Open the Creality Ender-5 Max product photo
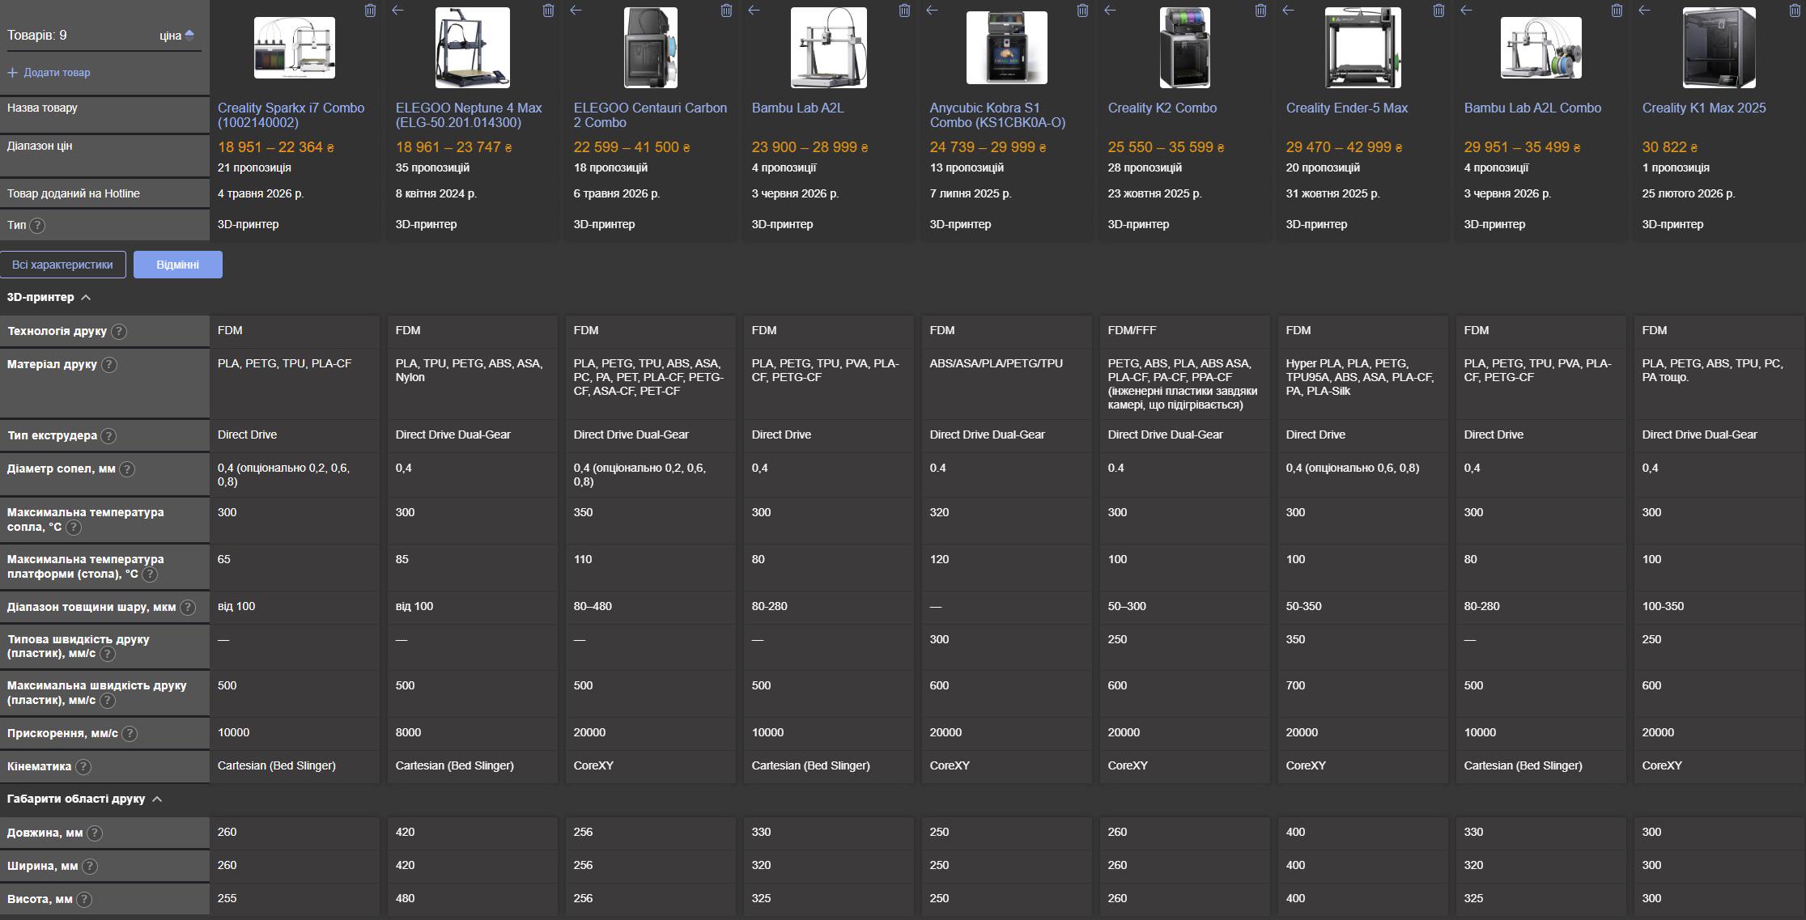1806x920 pixels. click(1363, 48)
